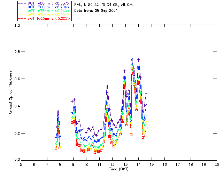Click the x-axis label 12
Screen dimensions: 223x178
click(112, 164)
